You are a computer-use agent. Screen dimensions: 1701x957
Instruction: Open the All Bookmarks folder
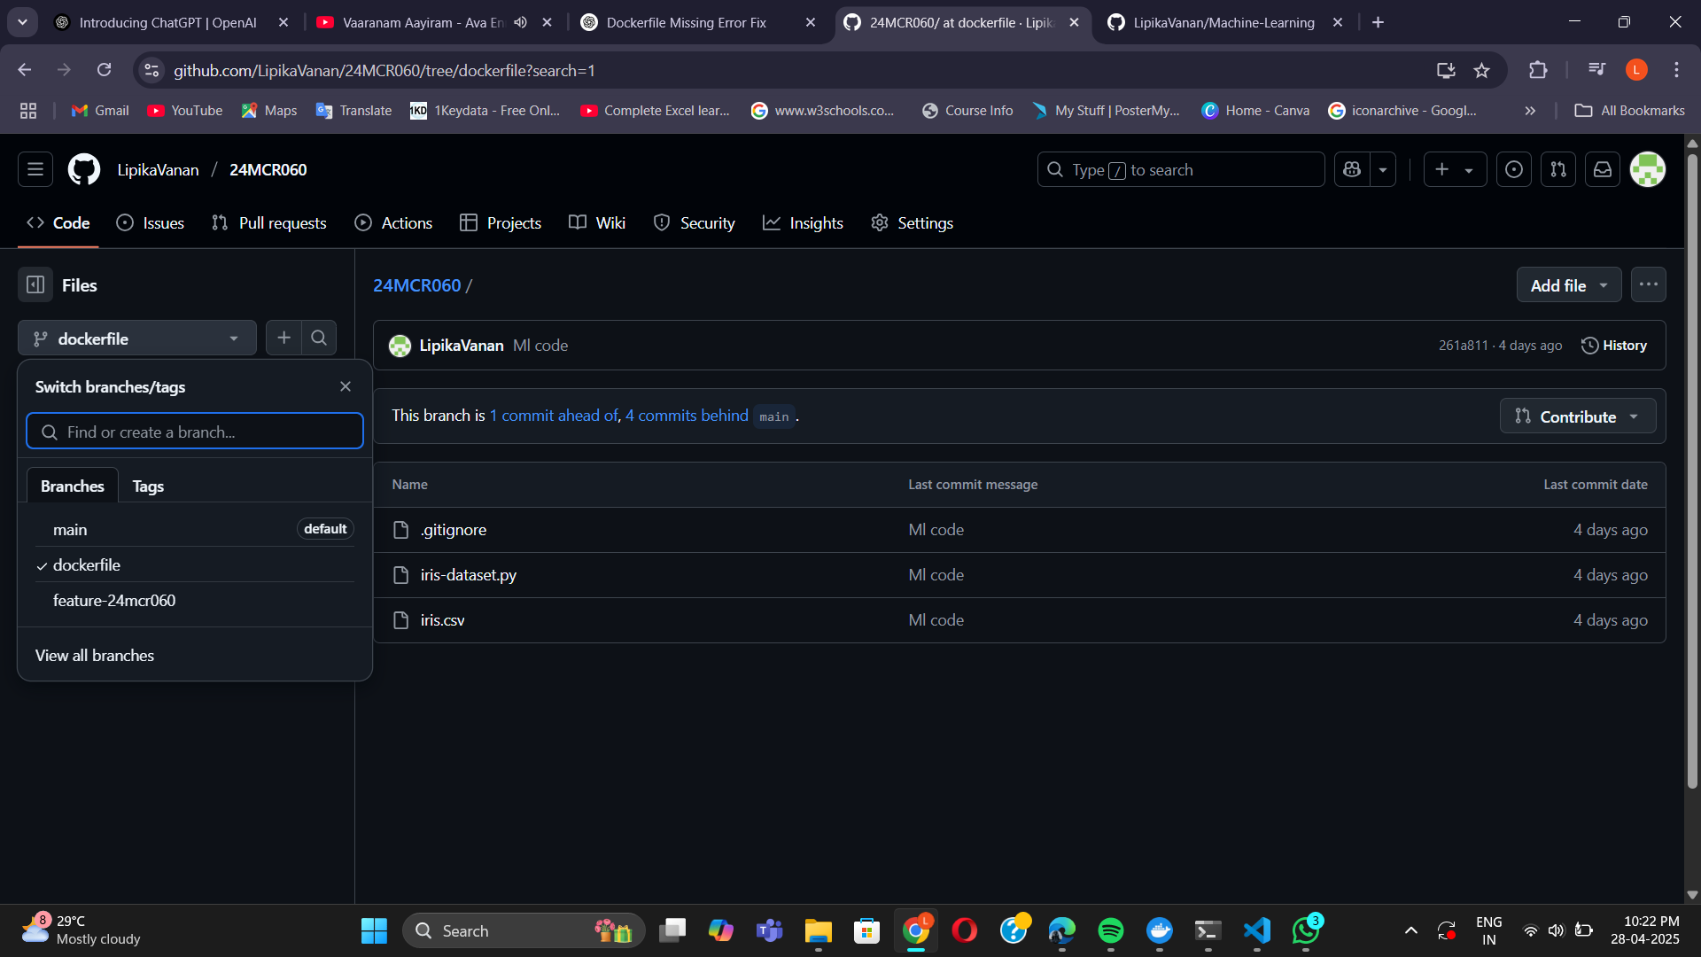click(x=1630, y=111)
